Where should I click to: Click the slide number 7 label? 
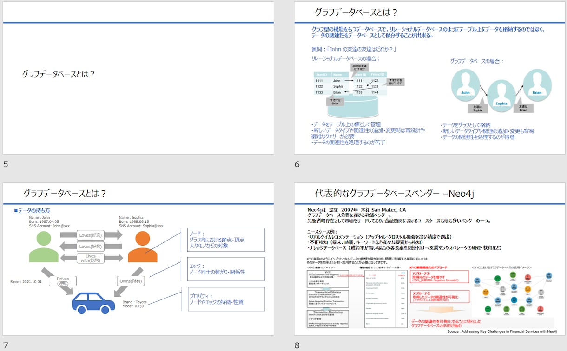(6, 345)
